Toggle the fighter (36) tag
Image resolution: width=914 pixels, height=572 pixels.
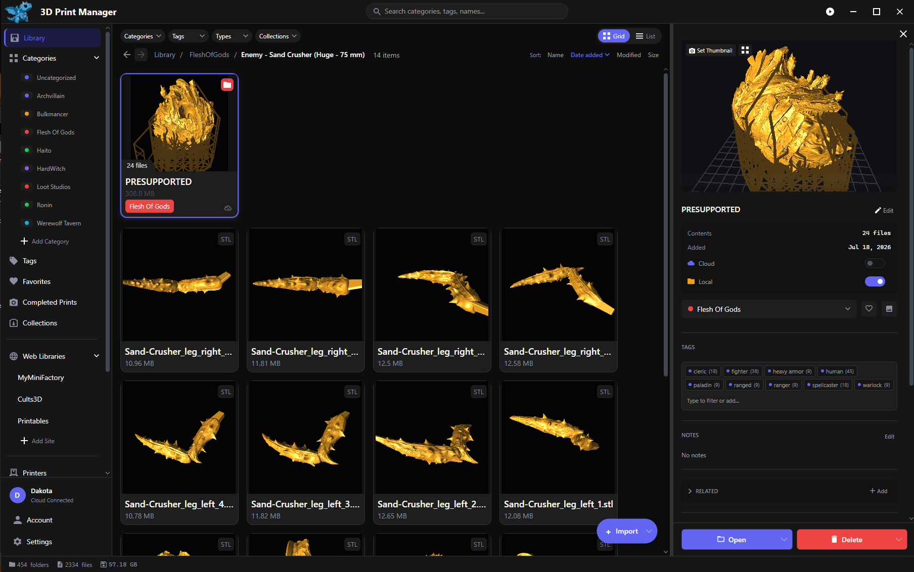pyautogui.click(x=743, y=371)
